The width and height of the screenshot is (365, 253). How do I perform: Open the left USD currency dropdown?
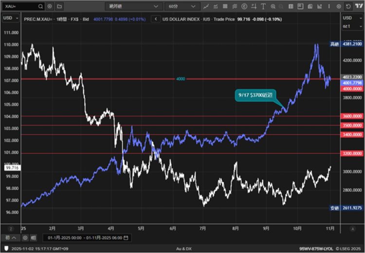pos(11,18)
